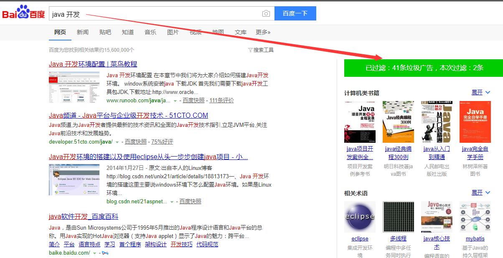Expand the 计算机类书籍 section with 展开
Screen dimensions: 503x258
coord(481,93)
